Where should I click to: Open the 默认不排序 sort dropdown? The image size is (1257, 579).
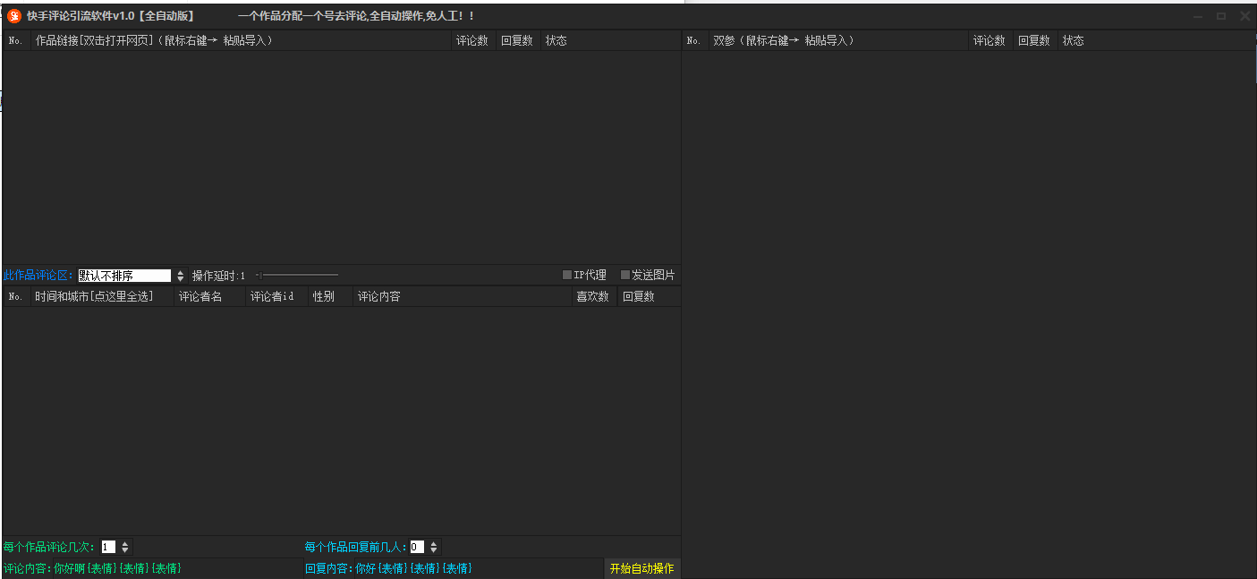pyautogui.click(x=124, y=276)
